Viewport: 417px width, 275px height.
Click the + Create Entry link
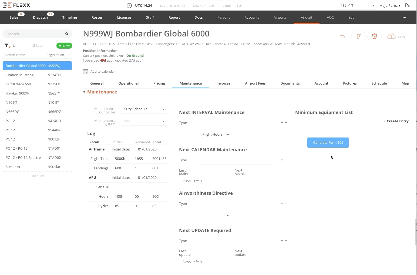click(x=396, y=121)
